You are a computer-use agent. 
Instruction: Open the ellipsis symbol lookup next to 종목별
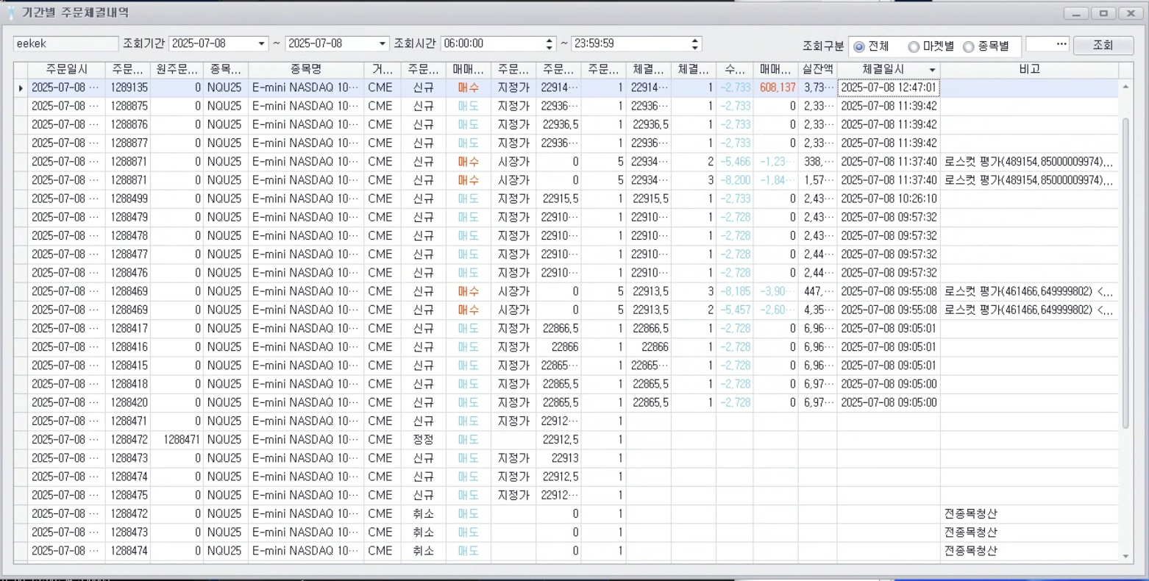click(x=1061, y=44)
